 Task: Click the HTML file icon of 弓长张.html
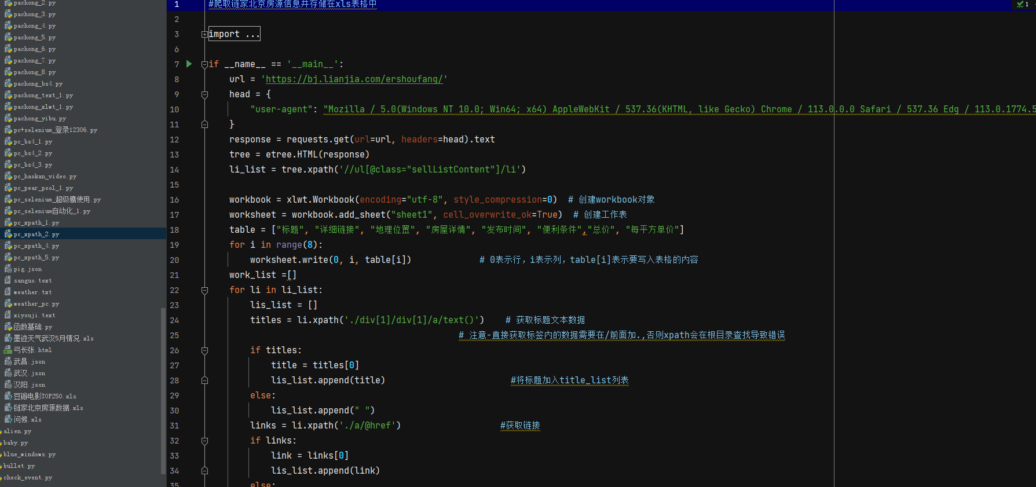tap(8, 350)
